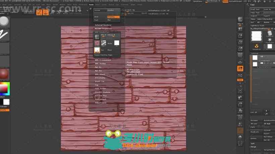275x154 pixels.
Task: Expand BPR Shadow section
Action: pyautogui.click(x=100, y=63)
